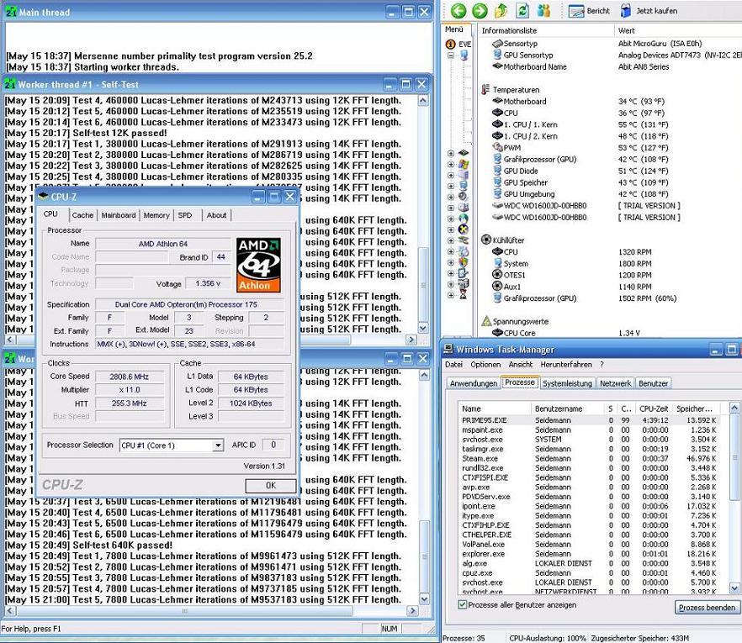Image resolution: width=742 pixels, height=643 pixels.
Task: Open the Datei menu in Task Manager
Action: 453,365
